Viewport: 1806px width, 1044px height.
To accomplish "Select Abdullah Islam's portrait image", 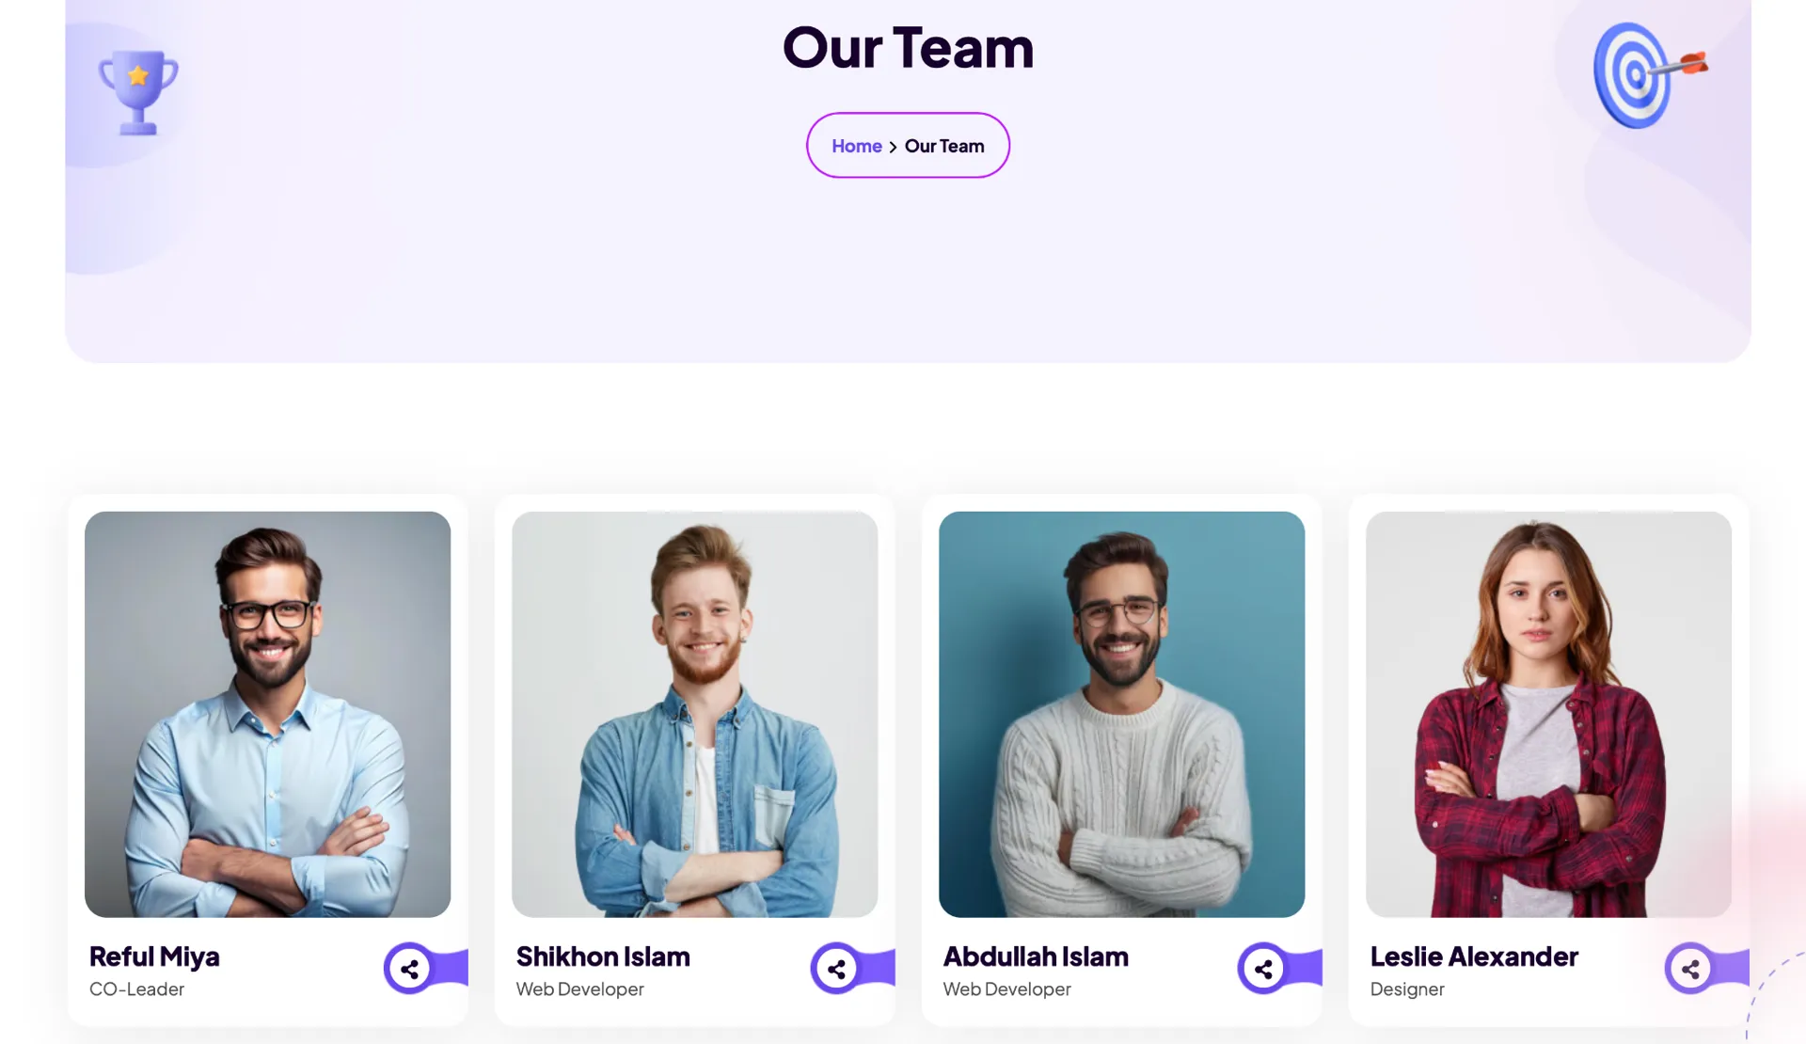I will 1121,714.
